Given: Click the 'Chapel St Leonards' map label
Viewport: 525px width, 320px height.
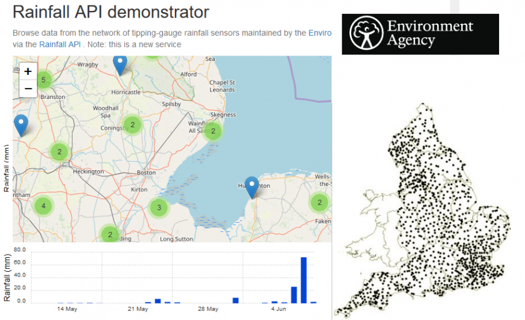Looking at the screenshot, I should coord(222,86).
